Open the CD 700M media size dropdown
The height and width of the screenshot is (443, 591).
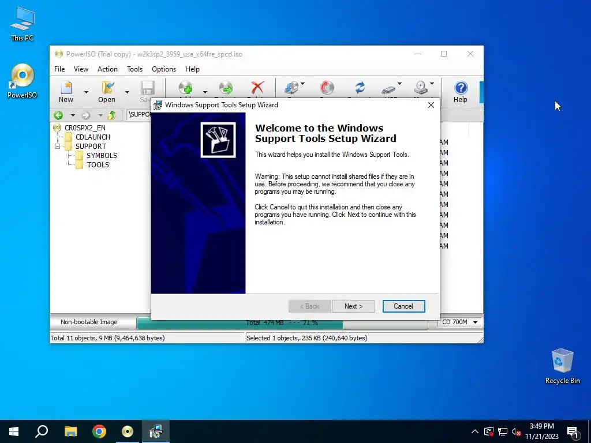click(x=476, y=322)
